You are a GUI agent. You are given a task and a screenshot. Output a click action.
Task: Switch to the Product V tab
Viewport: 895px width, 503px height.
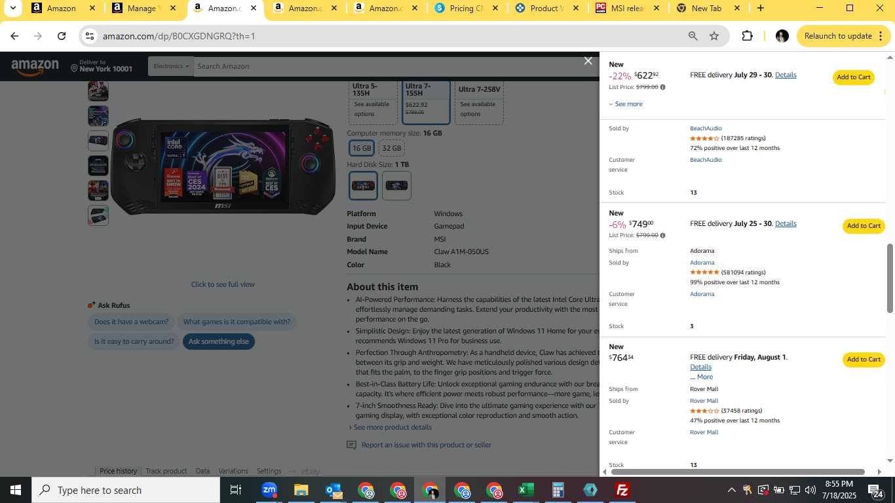[546, 9]
